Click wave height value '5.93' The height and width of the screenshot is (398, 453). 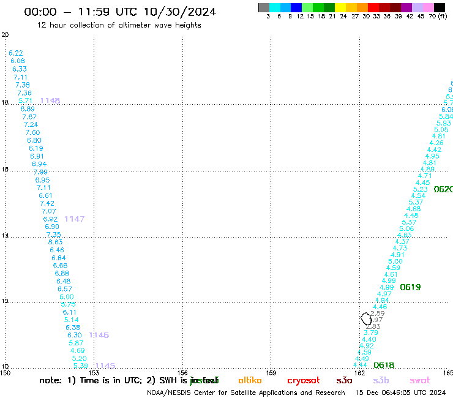pyautogui.click(x=443, y=124)
